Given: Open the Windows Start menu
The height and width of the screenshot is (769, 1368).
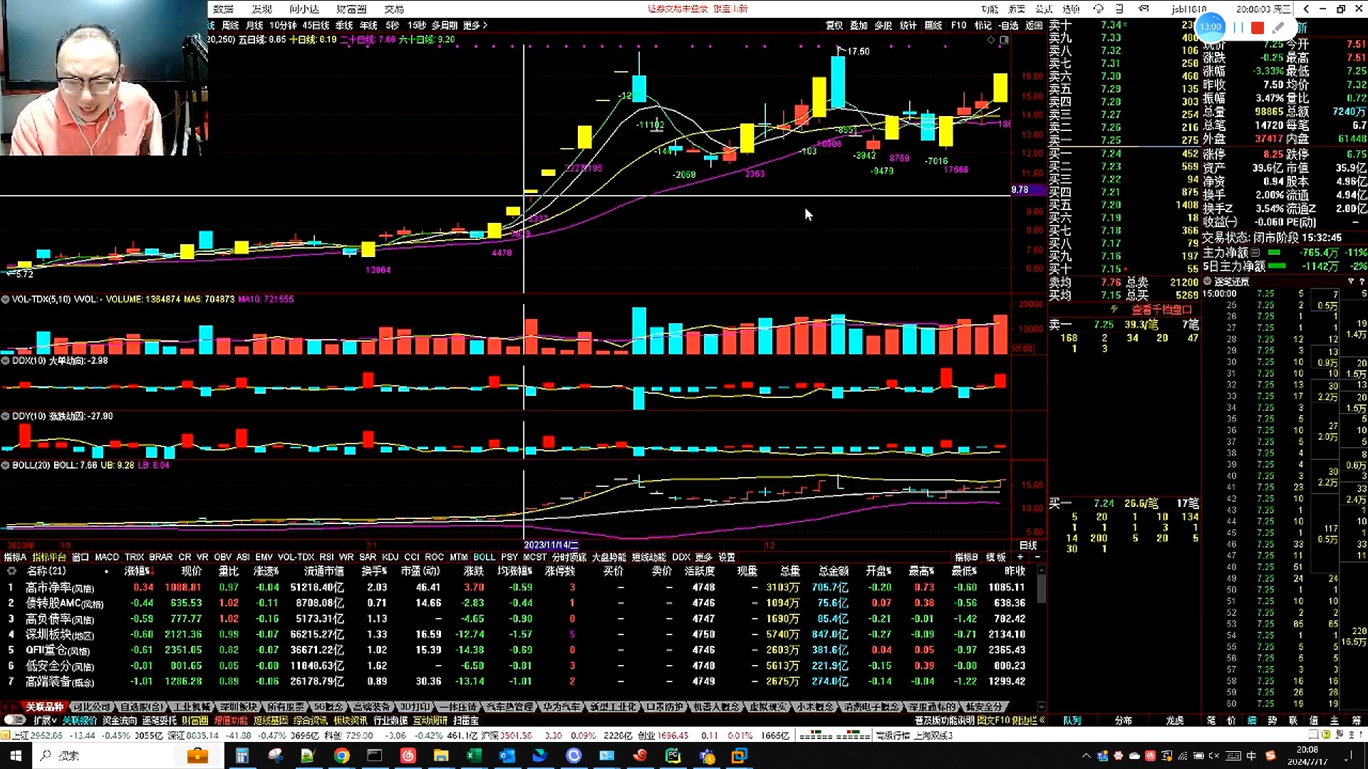Looking at the screenshot, I should point(16,755).
